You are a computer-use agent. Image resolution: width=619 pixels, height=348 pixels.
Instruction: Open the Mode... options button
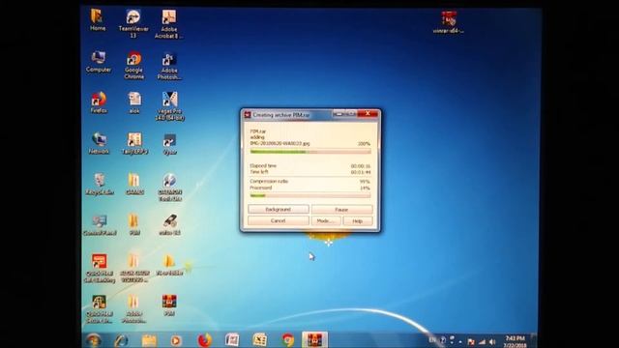[325, 221]
